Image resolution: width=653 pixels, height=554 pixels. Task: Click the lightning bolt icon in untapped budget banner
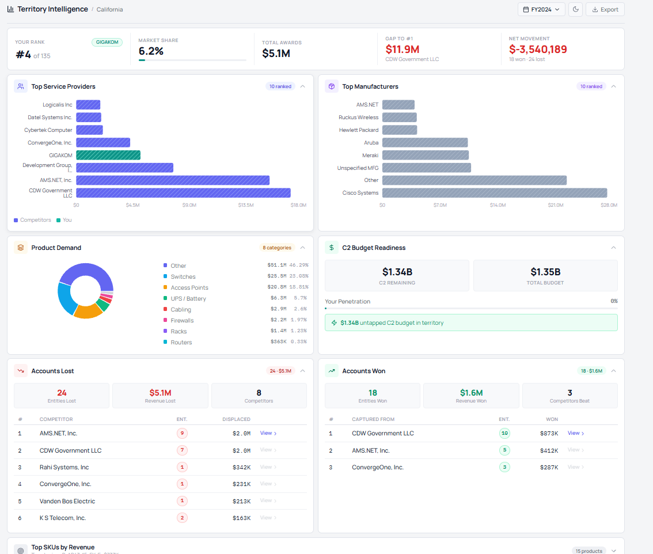point(334,323)
